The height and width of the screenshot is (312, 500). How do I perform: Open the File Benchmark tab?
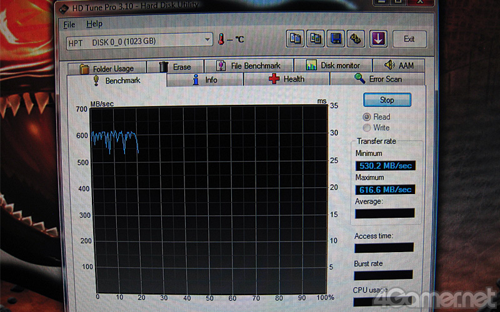click(x=249, y=66)
